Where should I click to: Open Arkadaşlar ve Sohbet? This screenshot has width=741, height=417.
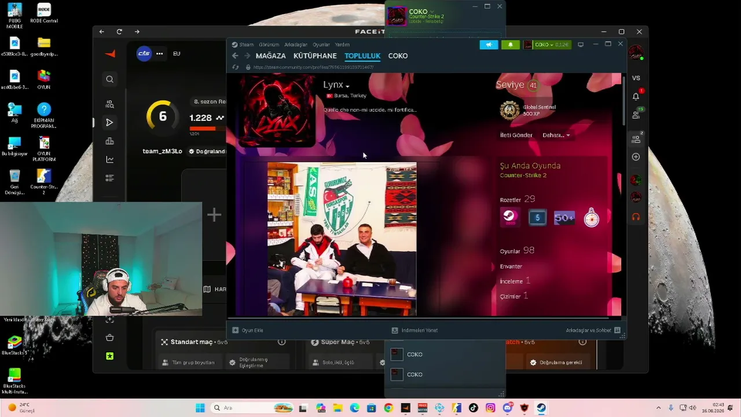point(593,330)
